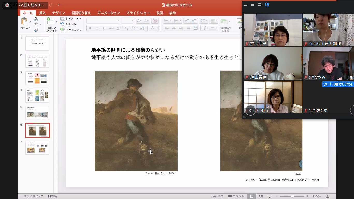Select Zoom stacked speaker view icon

click(x=260, y=5)
